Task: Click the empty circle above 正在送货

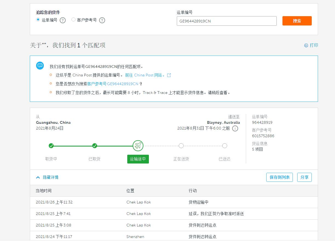Action: pyautogui.click(x=181, y=146)
